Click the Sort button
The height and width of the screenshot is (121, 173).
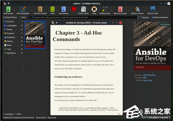23,17
